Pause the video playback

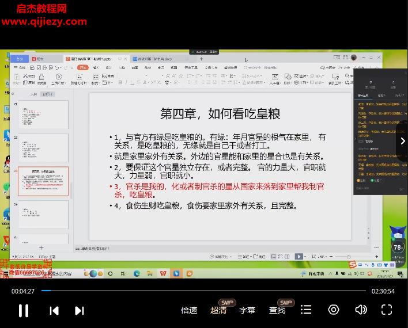(x=24, y=311)
